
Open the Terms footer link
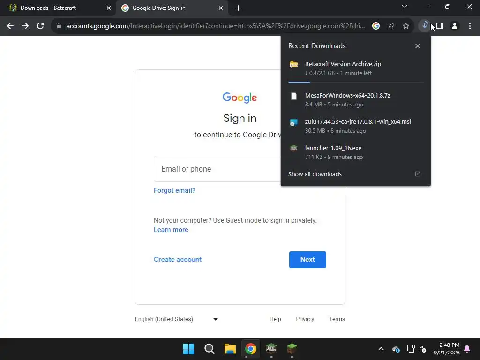coord(337,319)
